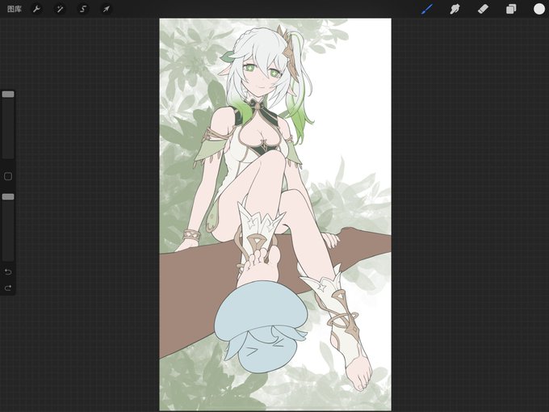The width and height of the screenshot is (549, 412).
Task: Open the Layers panel
Action: tap(511, 9)
